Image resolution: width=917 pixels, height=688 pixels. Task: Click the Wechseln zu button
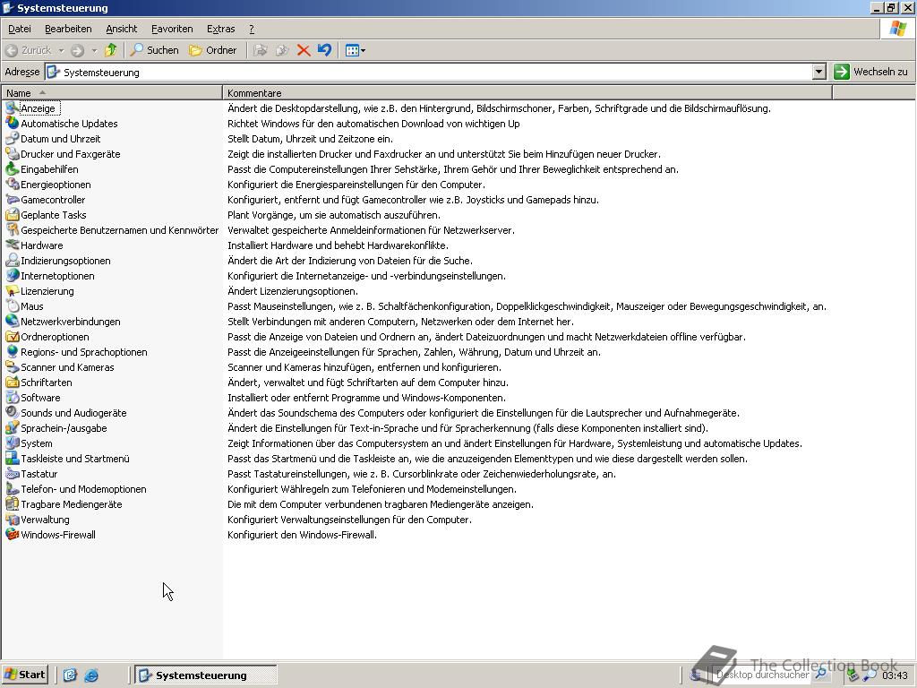[x=872, y=72]
